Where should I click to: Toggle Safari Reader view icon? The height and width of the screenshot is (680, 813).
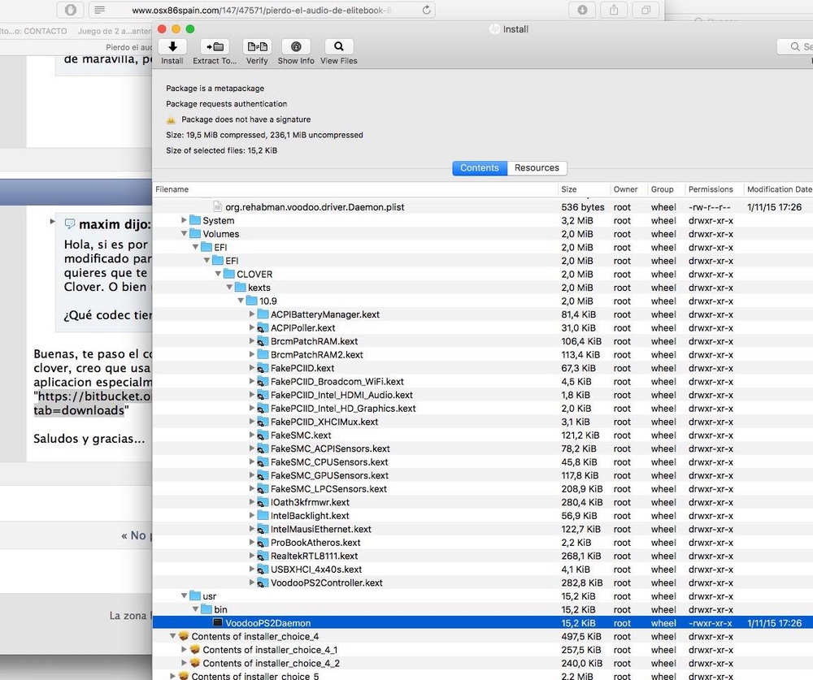coord(100,10)
